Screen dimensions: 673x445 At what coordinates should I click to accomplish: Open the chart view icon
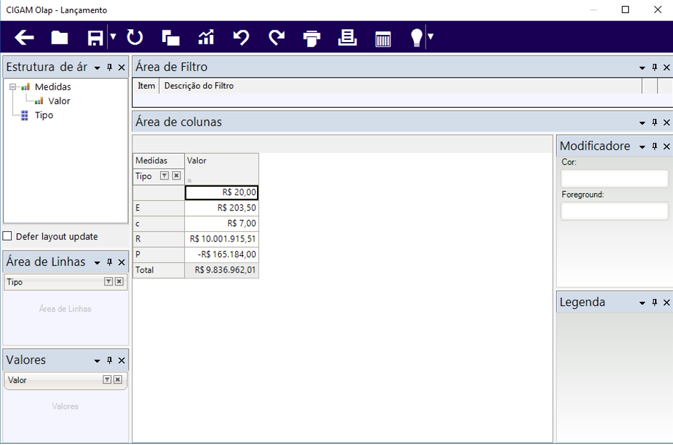[206, 37]
